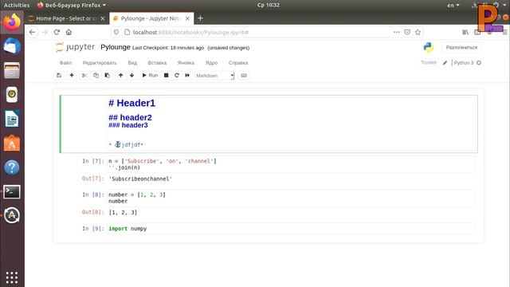The width and height of the screenshot is (510, 287).
Task: Close the Home Page browser tab
Action: [103, 18]
